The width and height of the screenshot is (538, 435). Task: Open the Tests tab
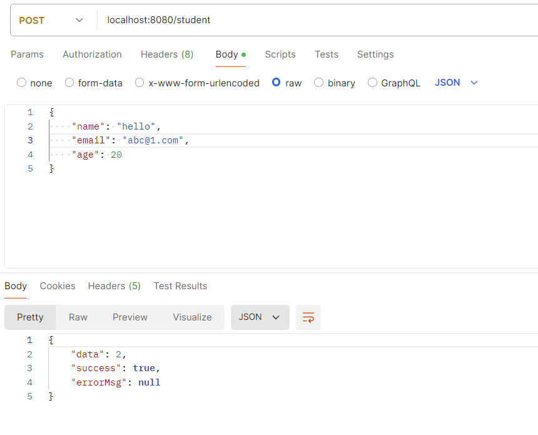pos(327,54)
